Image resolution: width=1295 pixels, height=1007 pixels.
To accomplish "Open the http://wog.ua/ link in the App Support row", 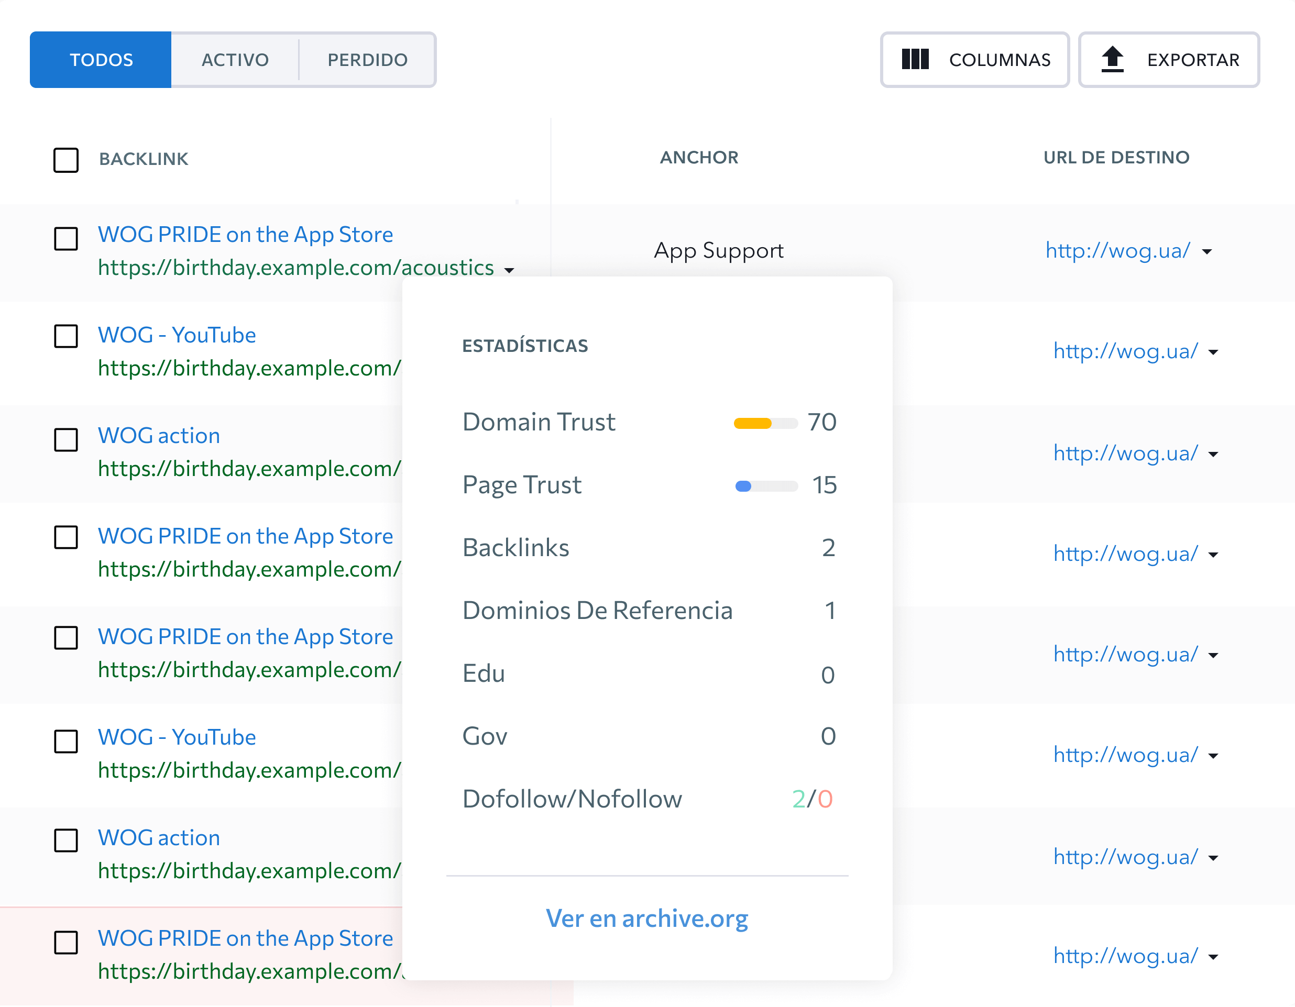I will point(1118,251).
